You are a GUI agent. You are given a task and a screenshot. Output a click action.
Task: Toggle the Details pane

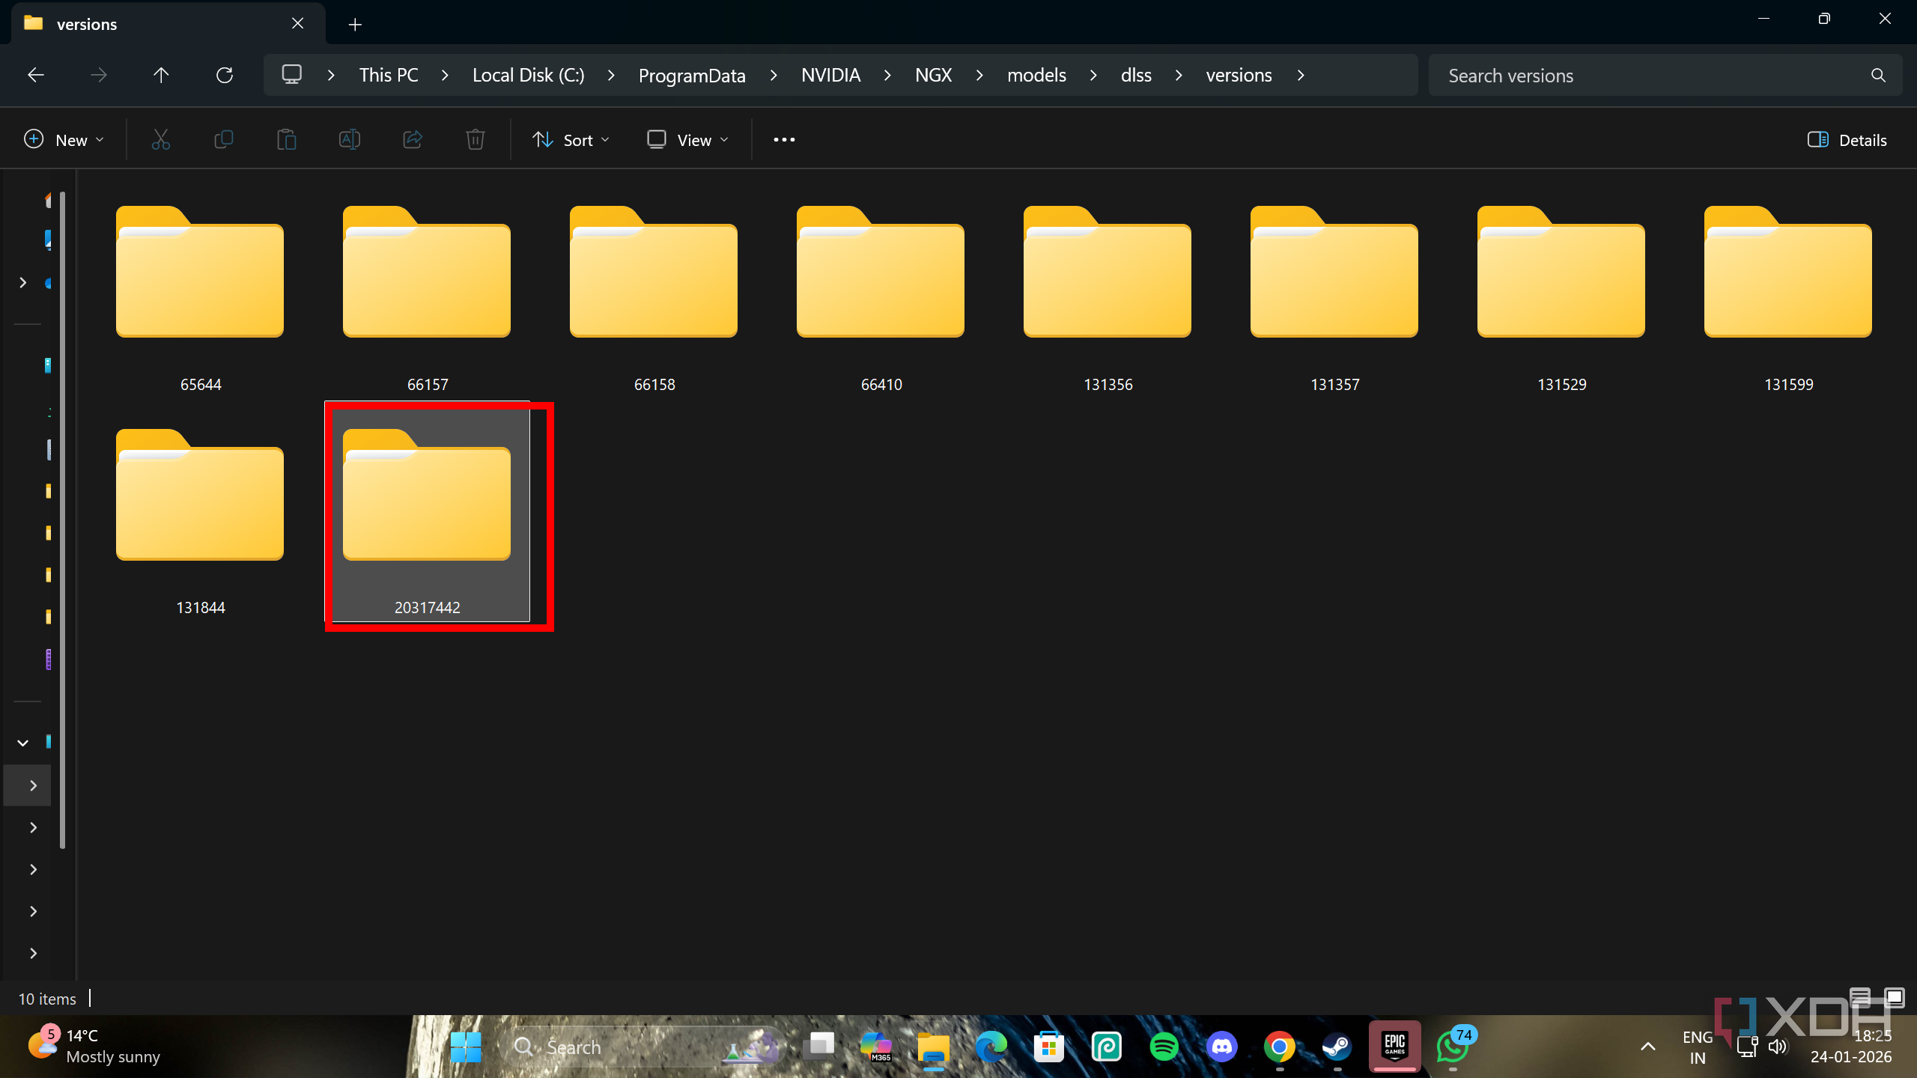[1847, 140]
